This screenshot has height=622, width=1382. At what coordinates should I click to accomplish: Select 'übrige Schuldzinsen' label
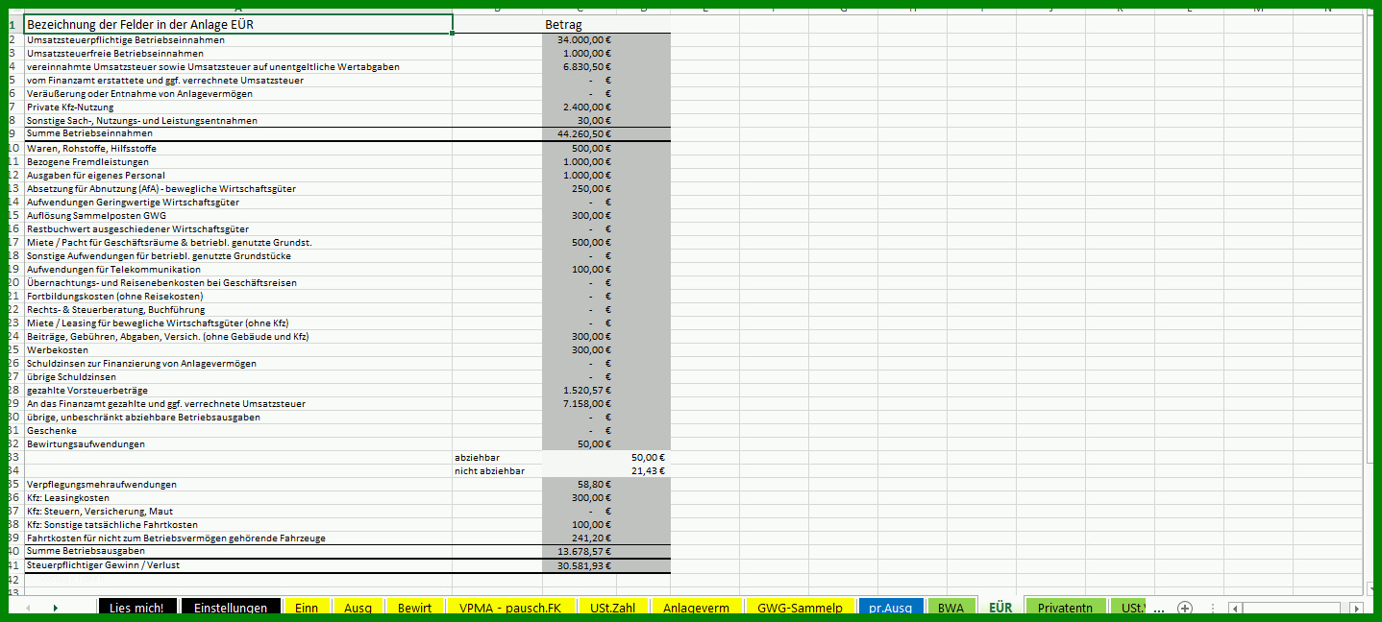71,377
